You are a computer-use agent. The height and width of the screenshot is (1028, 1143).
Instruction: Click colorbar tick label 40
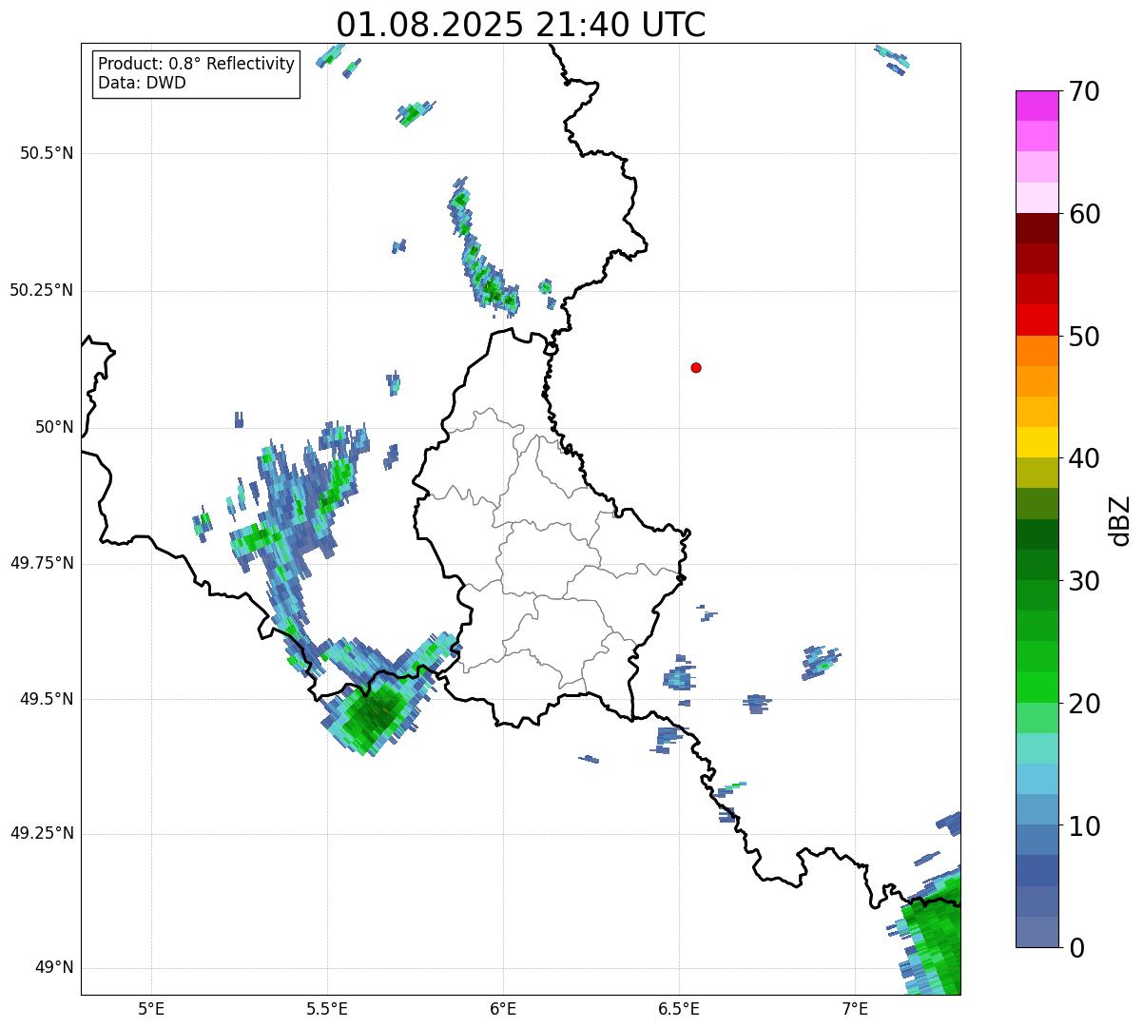point(1084,458)
